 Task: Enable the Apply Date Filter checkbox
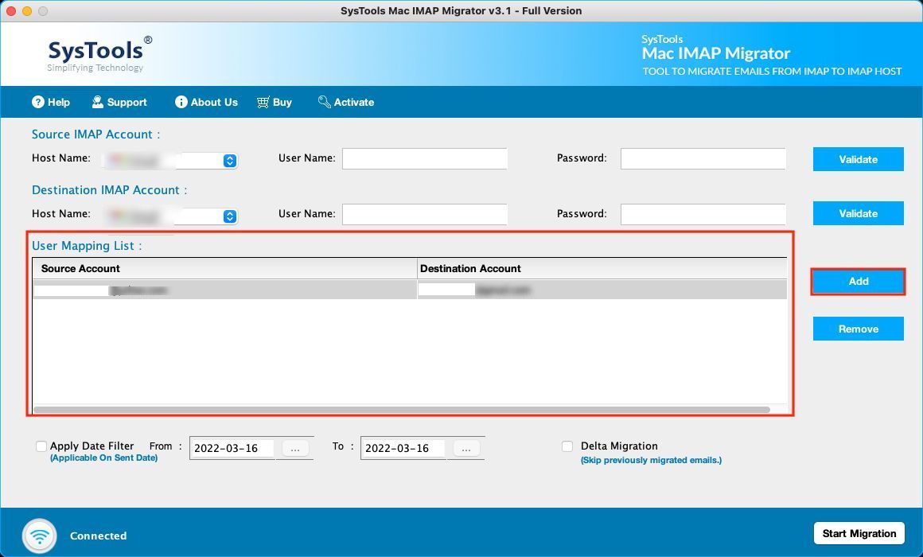click(x=41, y=446)
